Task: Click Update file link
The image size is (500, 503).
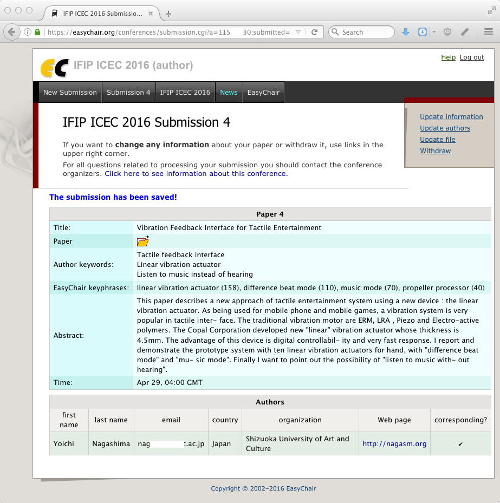Action: pyautogui.click(x=438, y=140)
